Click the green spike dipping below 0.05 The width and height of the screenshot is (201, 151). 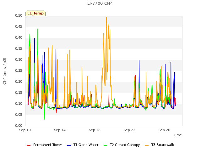click(44, 119)
